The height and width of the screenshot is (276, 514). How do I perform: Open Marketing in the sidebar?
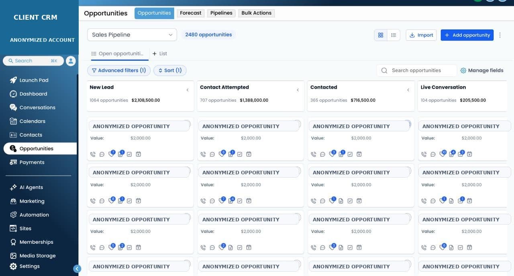click(32, 201)
